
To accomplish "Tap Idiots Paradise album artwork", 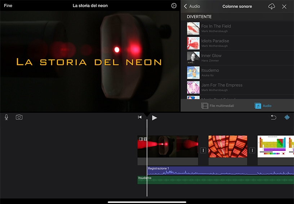I will pos(193,43).
